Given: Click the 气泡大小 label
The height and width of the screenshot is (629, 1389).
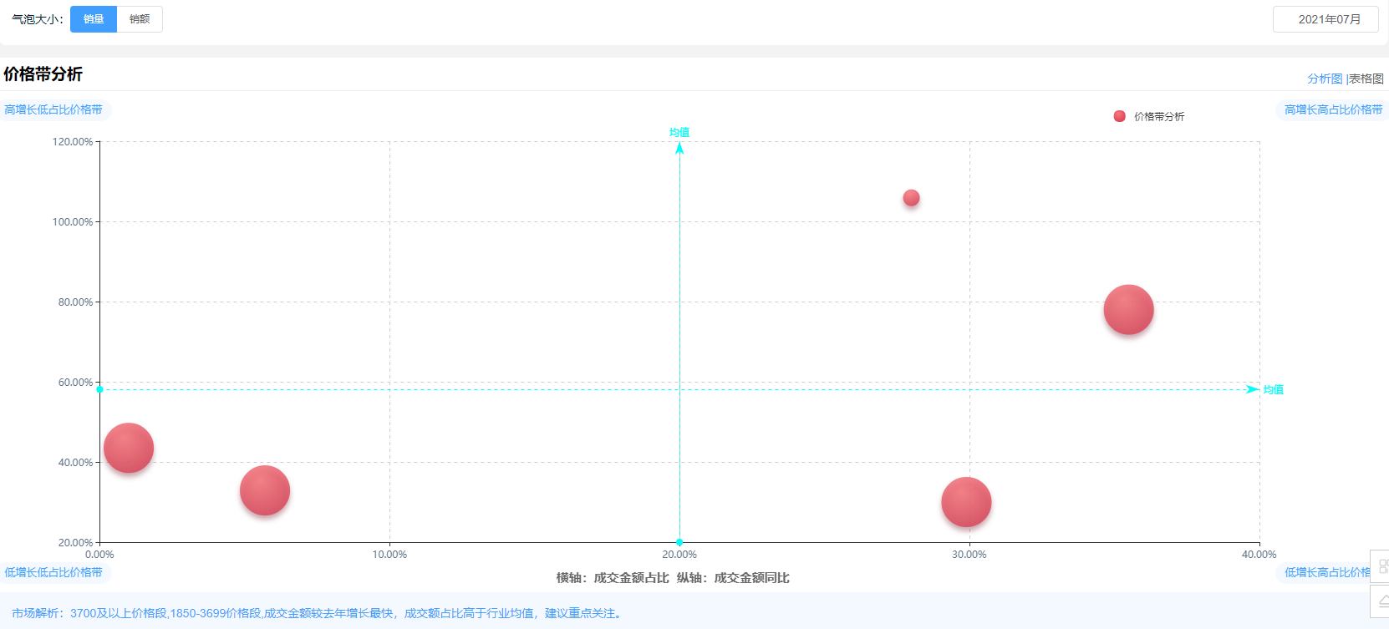Looking at the screenshot, I should click(x=37, y=19).
